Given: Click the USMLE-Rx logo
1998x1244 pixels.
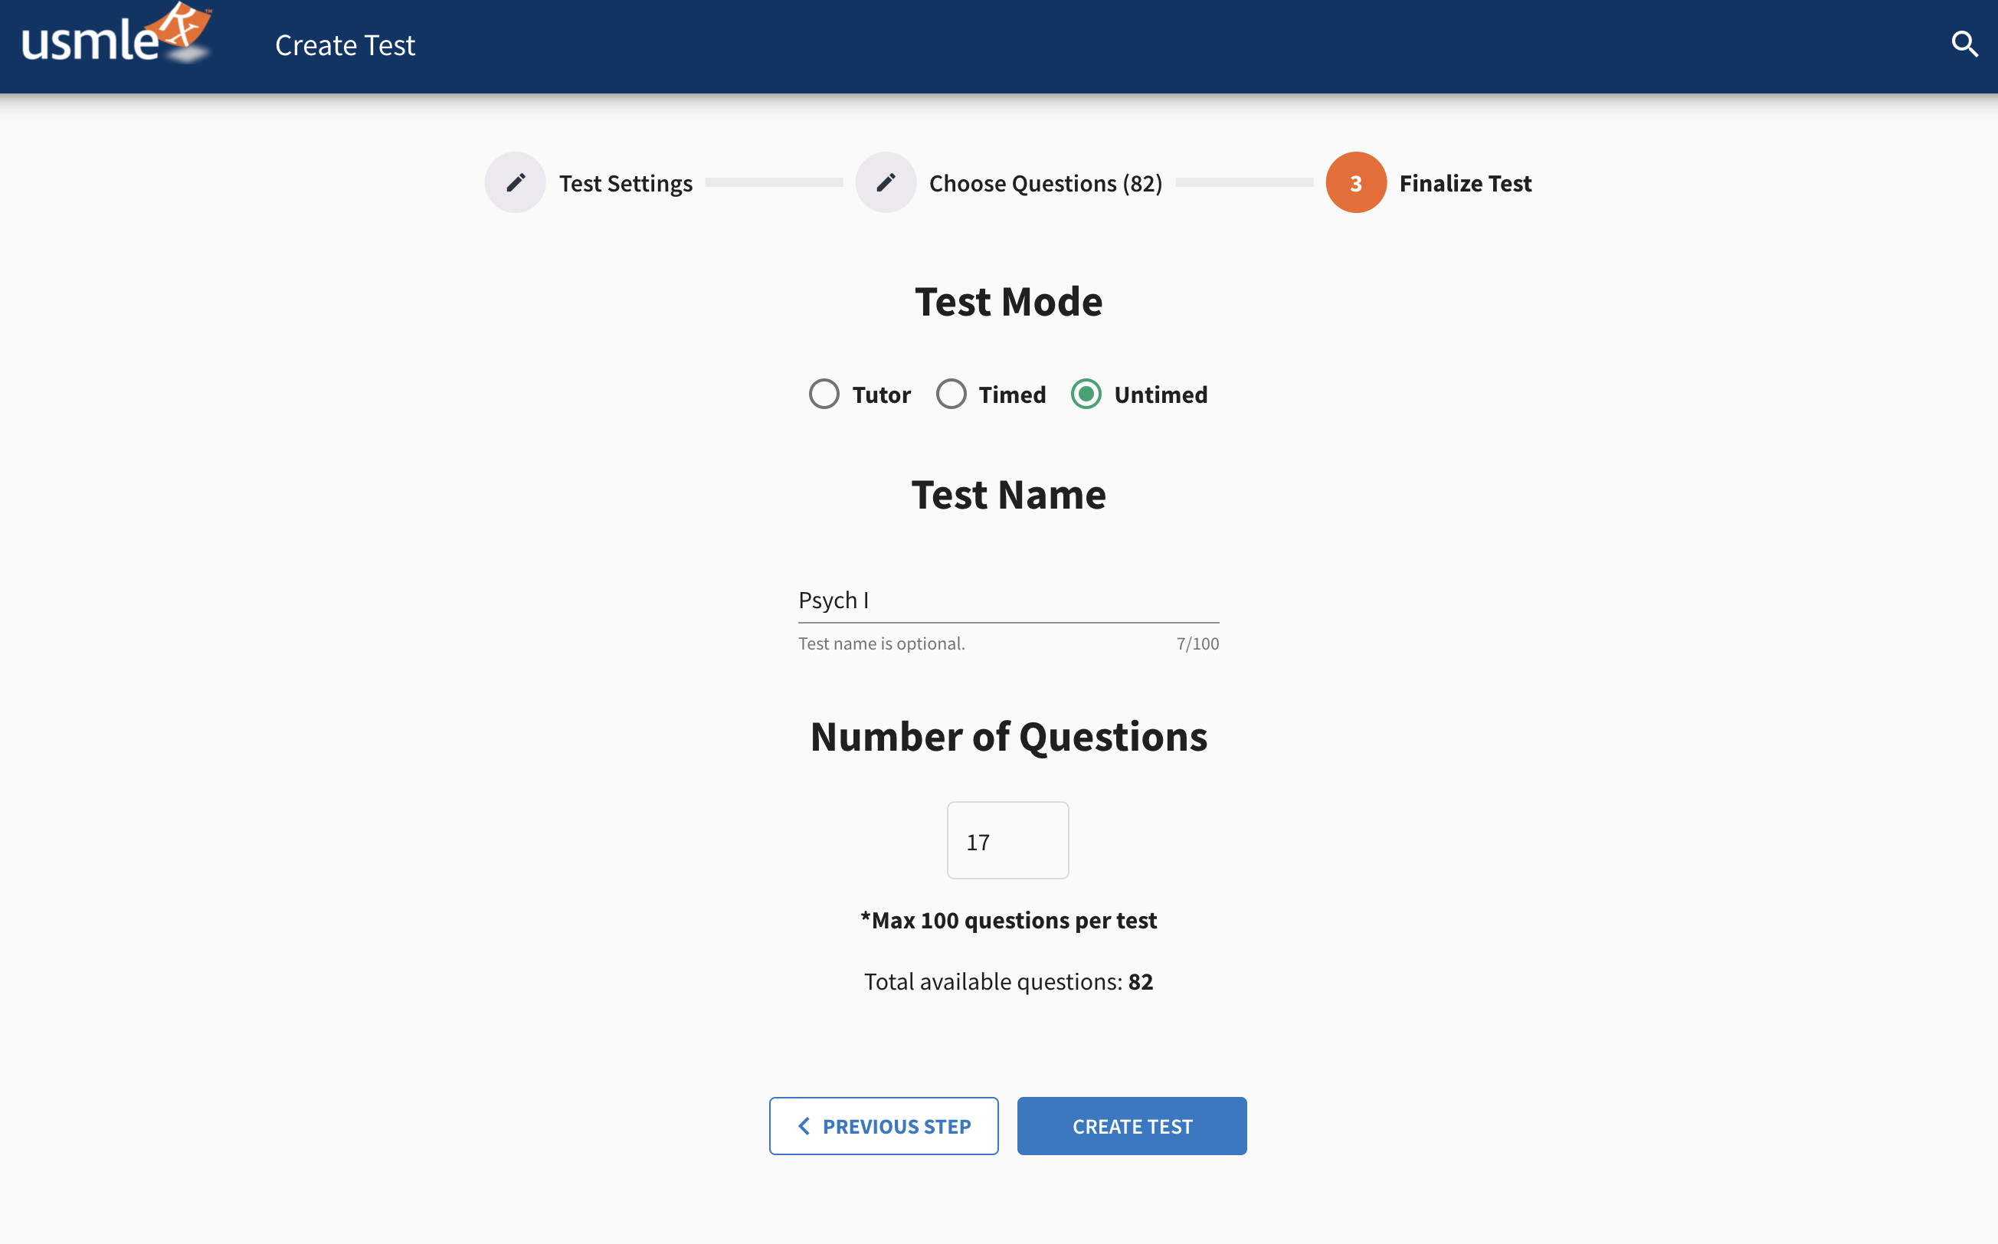Looking at the screenshot, I should pyautogui.click(x=116, y=34).
